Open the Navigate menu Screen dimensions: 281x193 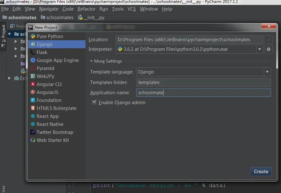(x=49, y=9)
